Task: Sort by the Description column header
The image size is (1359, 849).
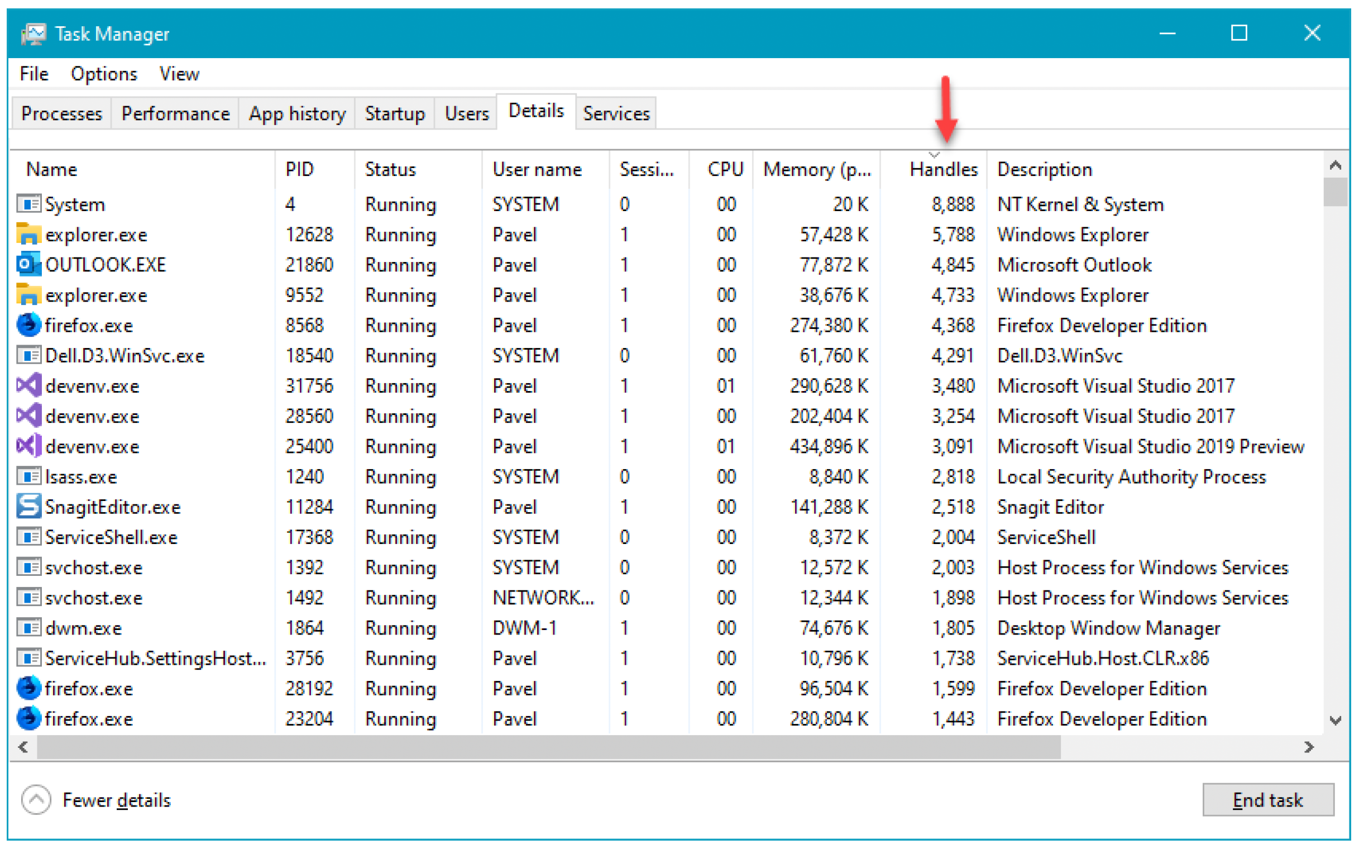Action: [x=1155, y=170]
